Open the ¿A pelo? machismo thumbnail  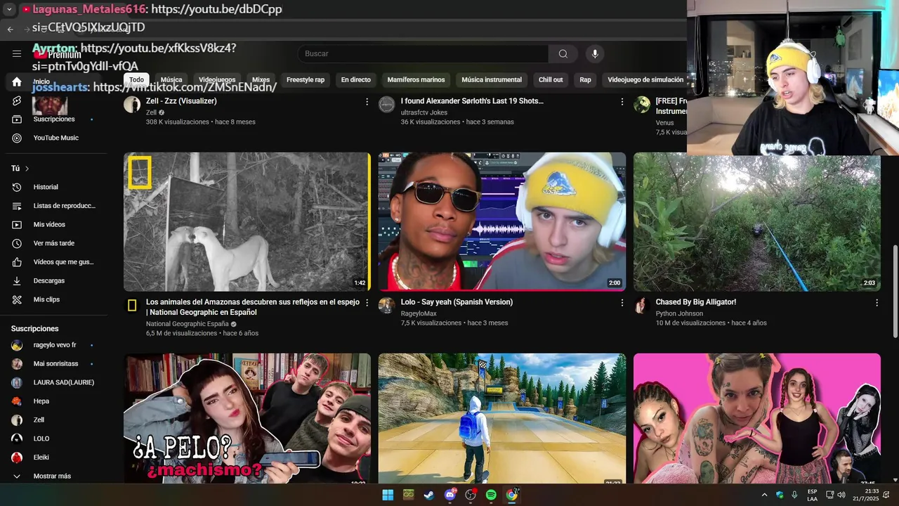[x=247, y=418]
